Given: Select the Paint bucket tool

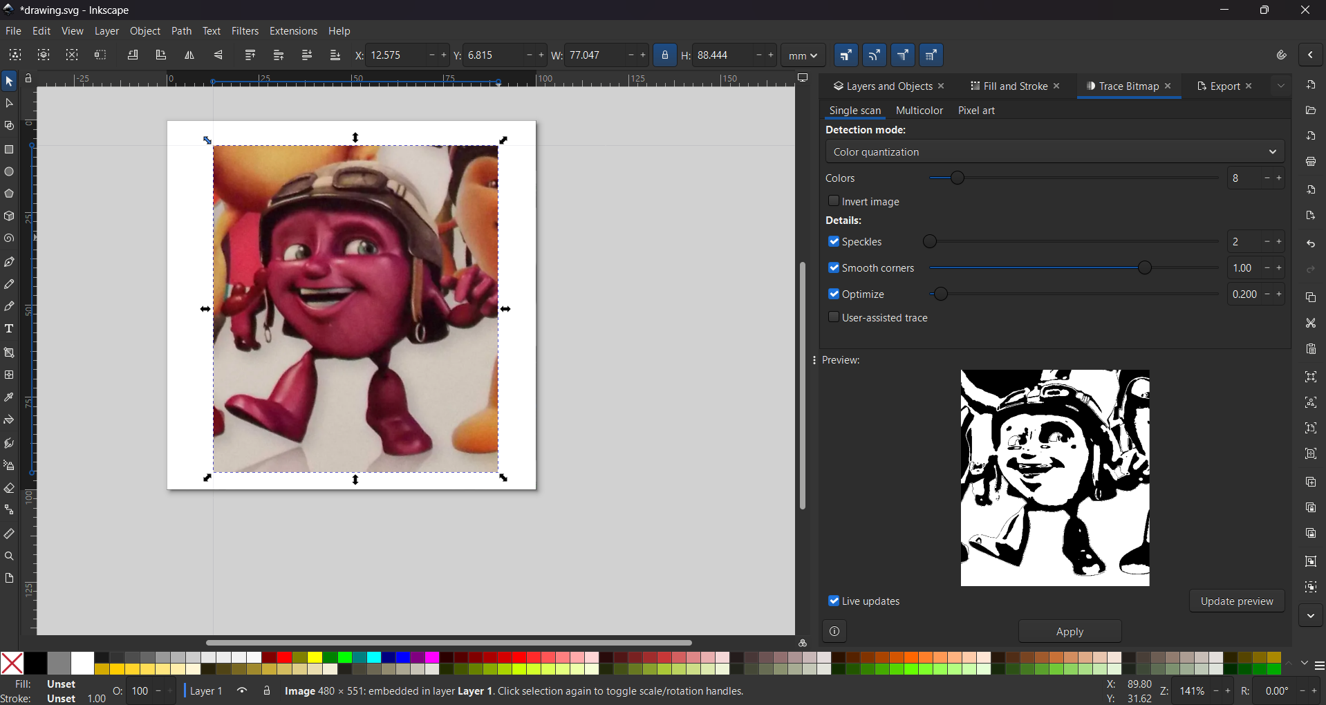Looking at the screenshot, I should coord(9,420).
